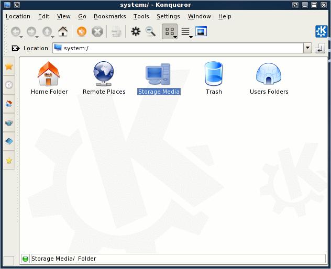331x269 pixels.
Task: Expand the Icon View mode dropdown arrow
Action: click(175, 37)
